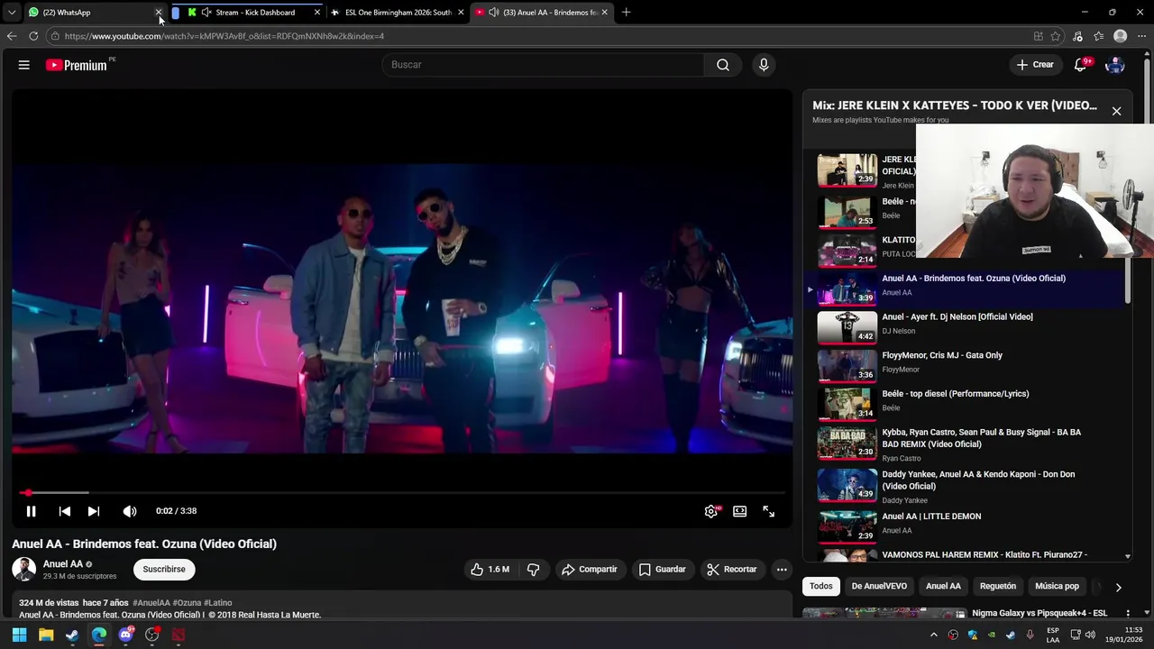Pause the video playback
Screen dimensions: 1154x649
tap(31, 511)
